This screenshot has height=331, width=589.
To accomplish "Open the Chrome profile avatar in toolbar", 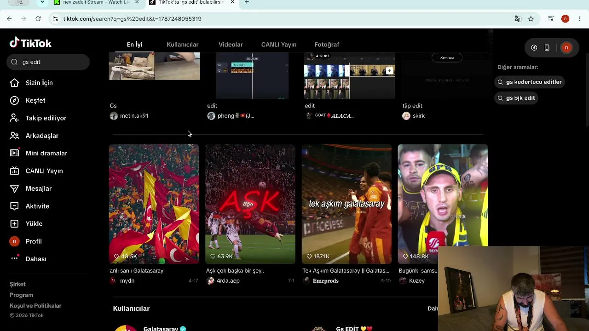I will (x=566, y=19).
